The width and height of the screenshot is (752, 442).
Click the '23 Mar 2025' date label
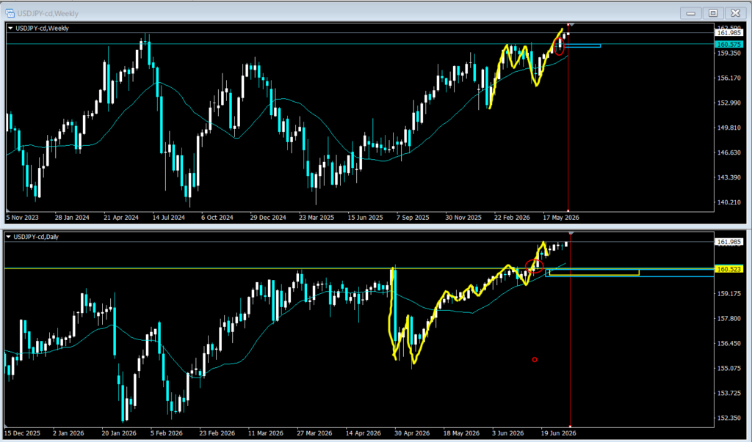(317, 218)
